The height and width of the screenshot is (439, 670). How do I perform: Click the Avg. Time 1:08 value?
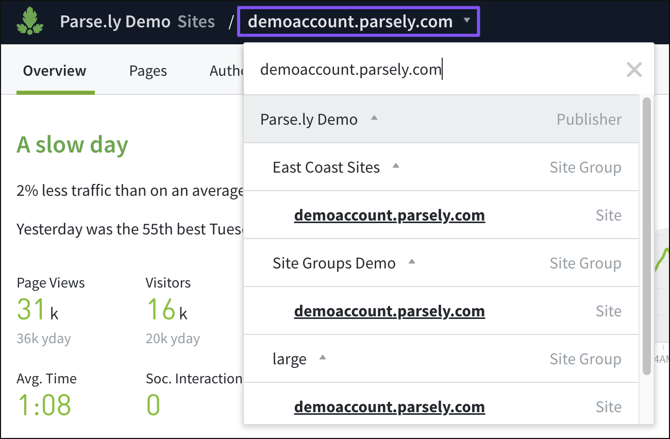point(44,404)
